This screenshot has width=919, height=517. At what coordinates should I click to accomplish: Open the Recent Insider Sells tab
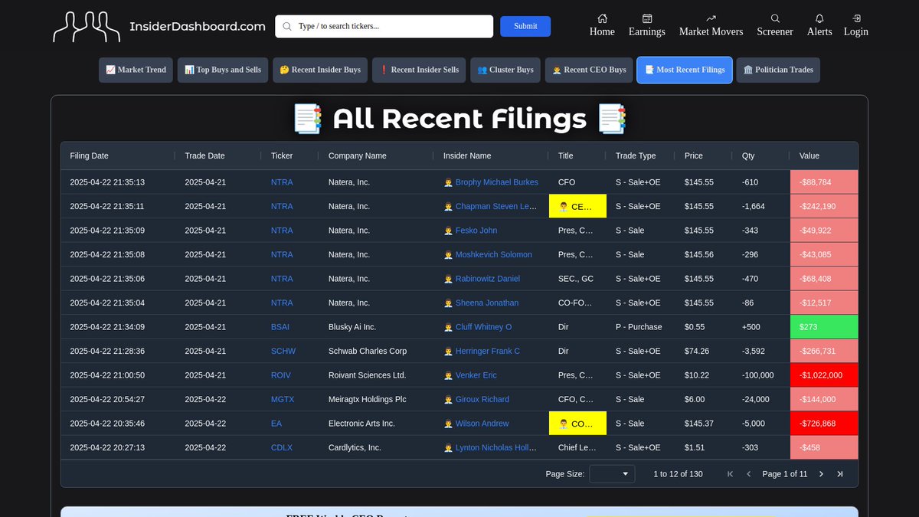coord(419,70)
